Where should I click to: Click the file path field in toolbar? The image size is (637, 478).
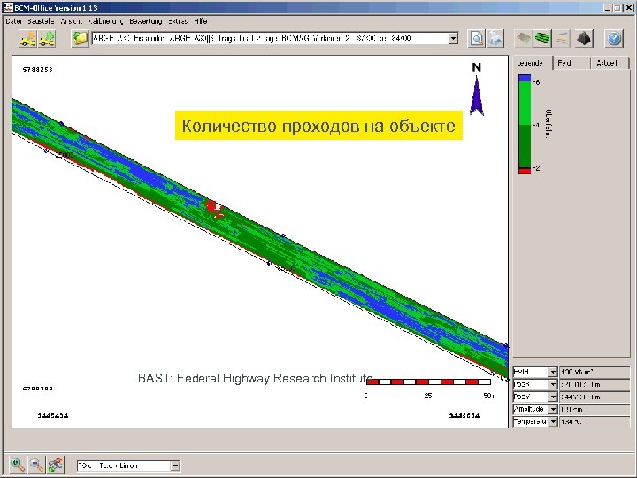click(x=270, y=39)
